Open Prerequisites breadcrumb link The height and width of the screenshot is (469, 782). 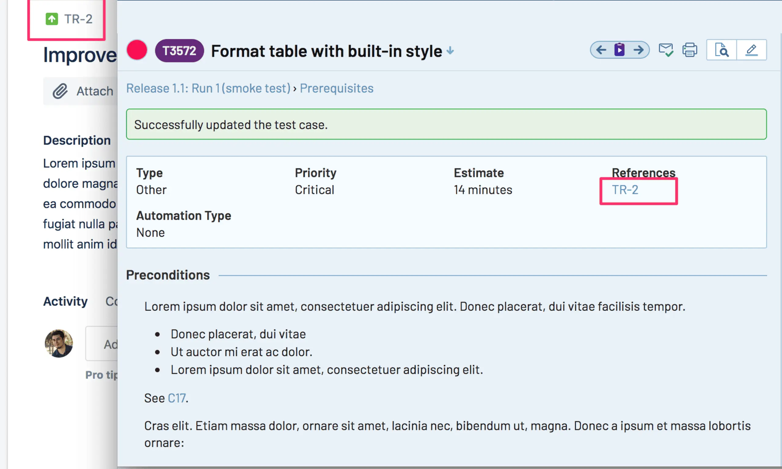point(337,88)
